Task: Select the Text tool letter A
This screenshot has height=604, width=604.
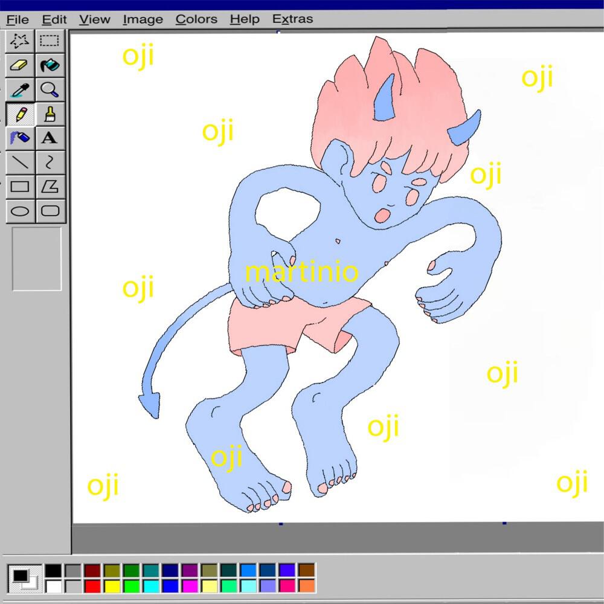Action: tap(50, 138)
